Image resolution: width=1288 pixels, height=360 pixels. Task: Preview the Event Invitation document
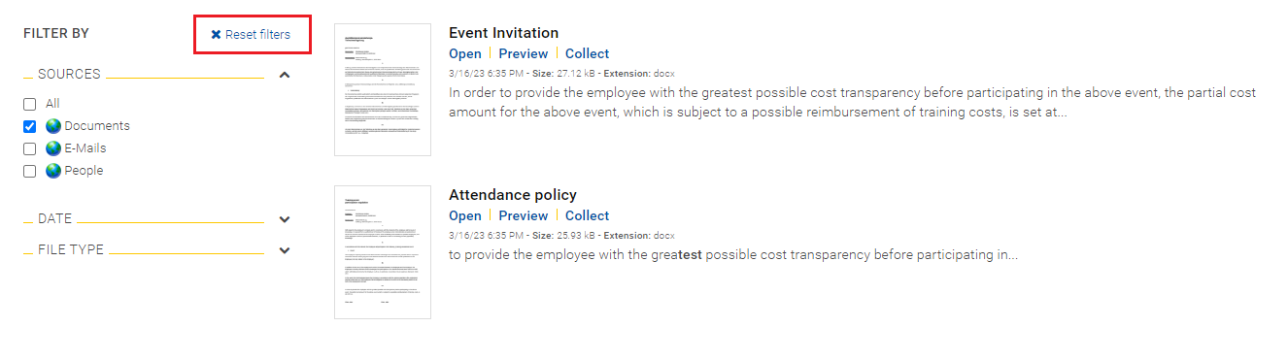click(524, 53)
